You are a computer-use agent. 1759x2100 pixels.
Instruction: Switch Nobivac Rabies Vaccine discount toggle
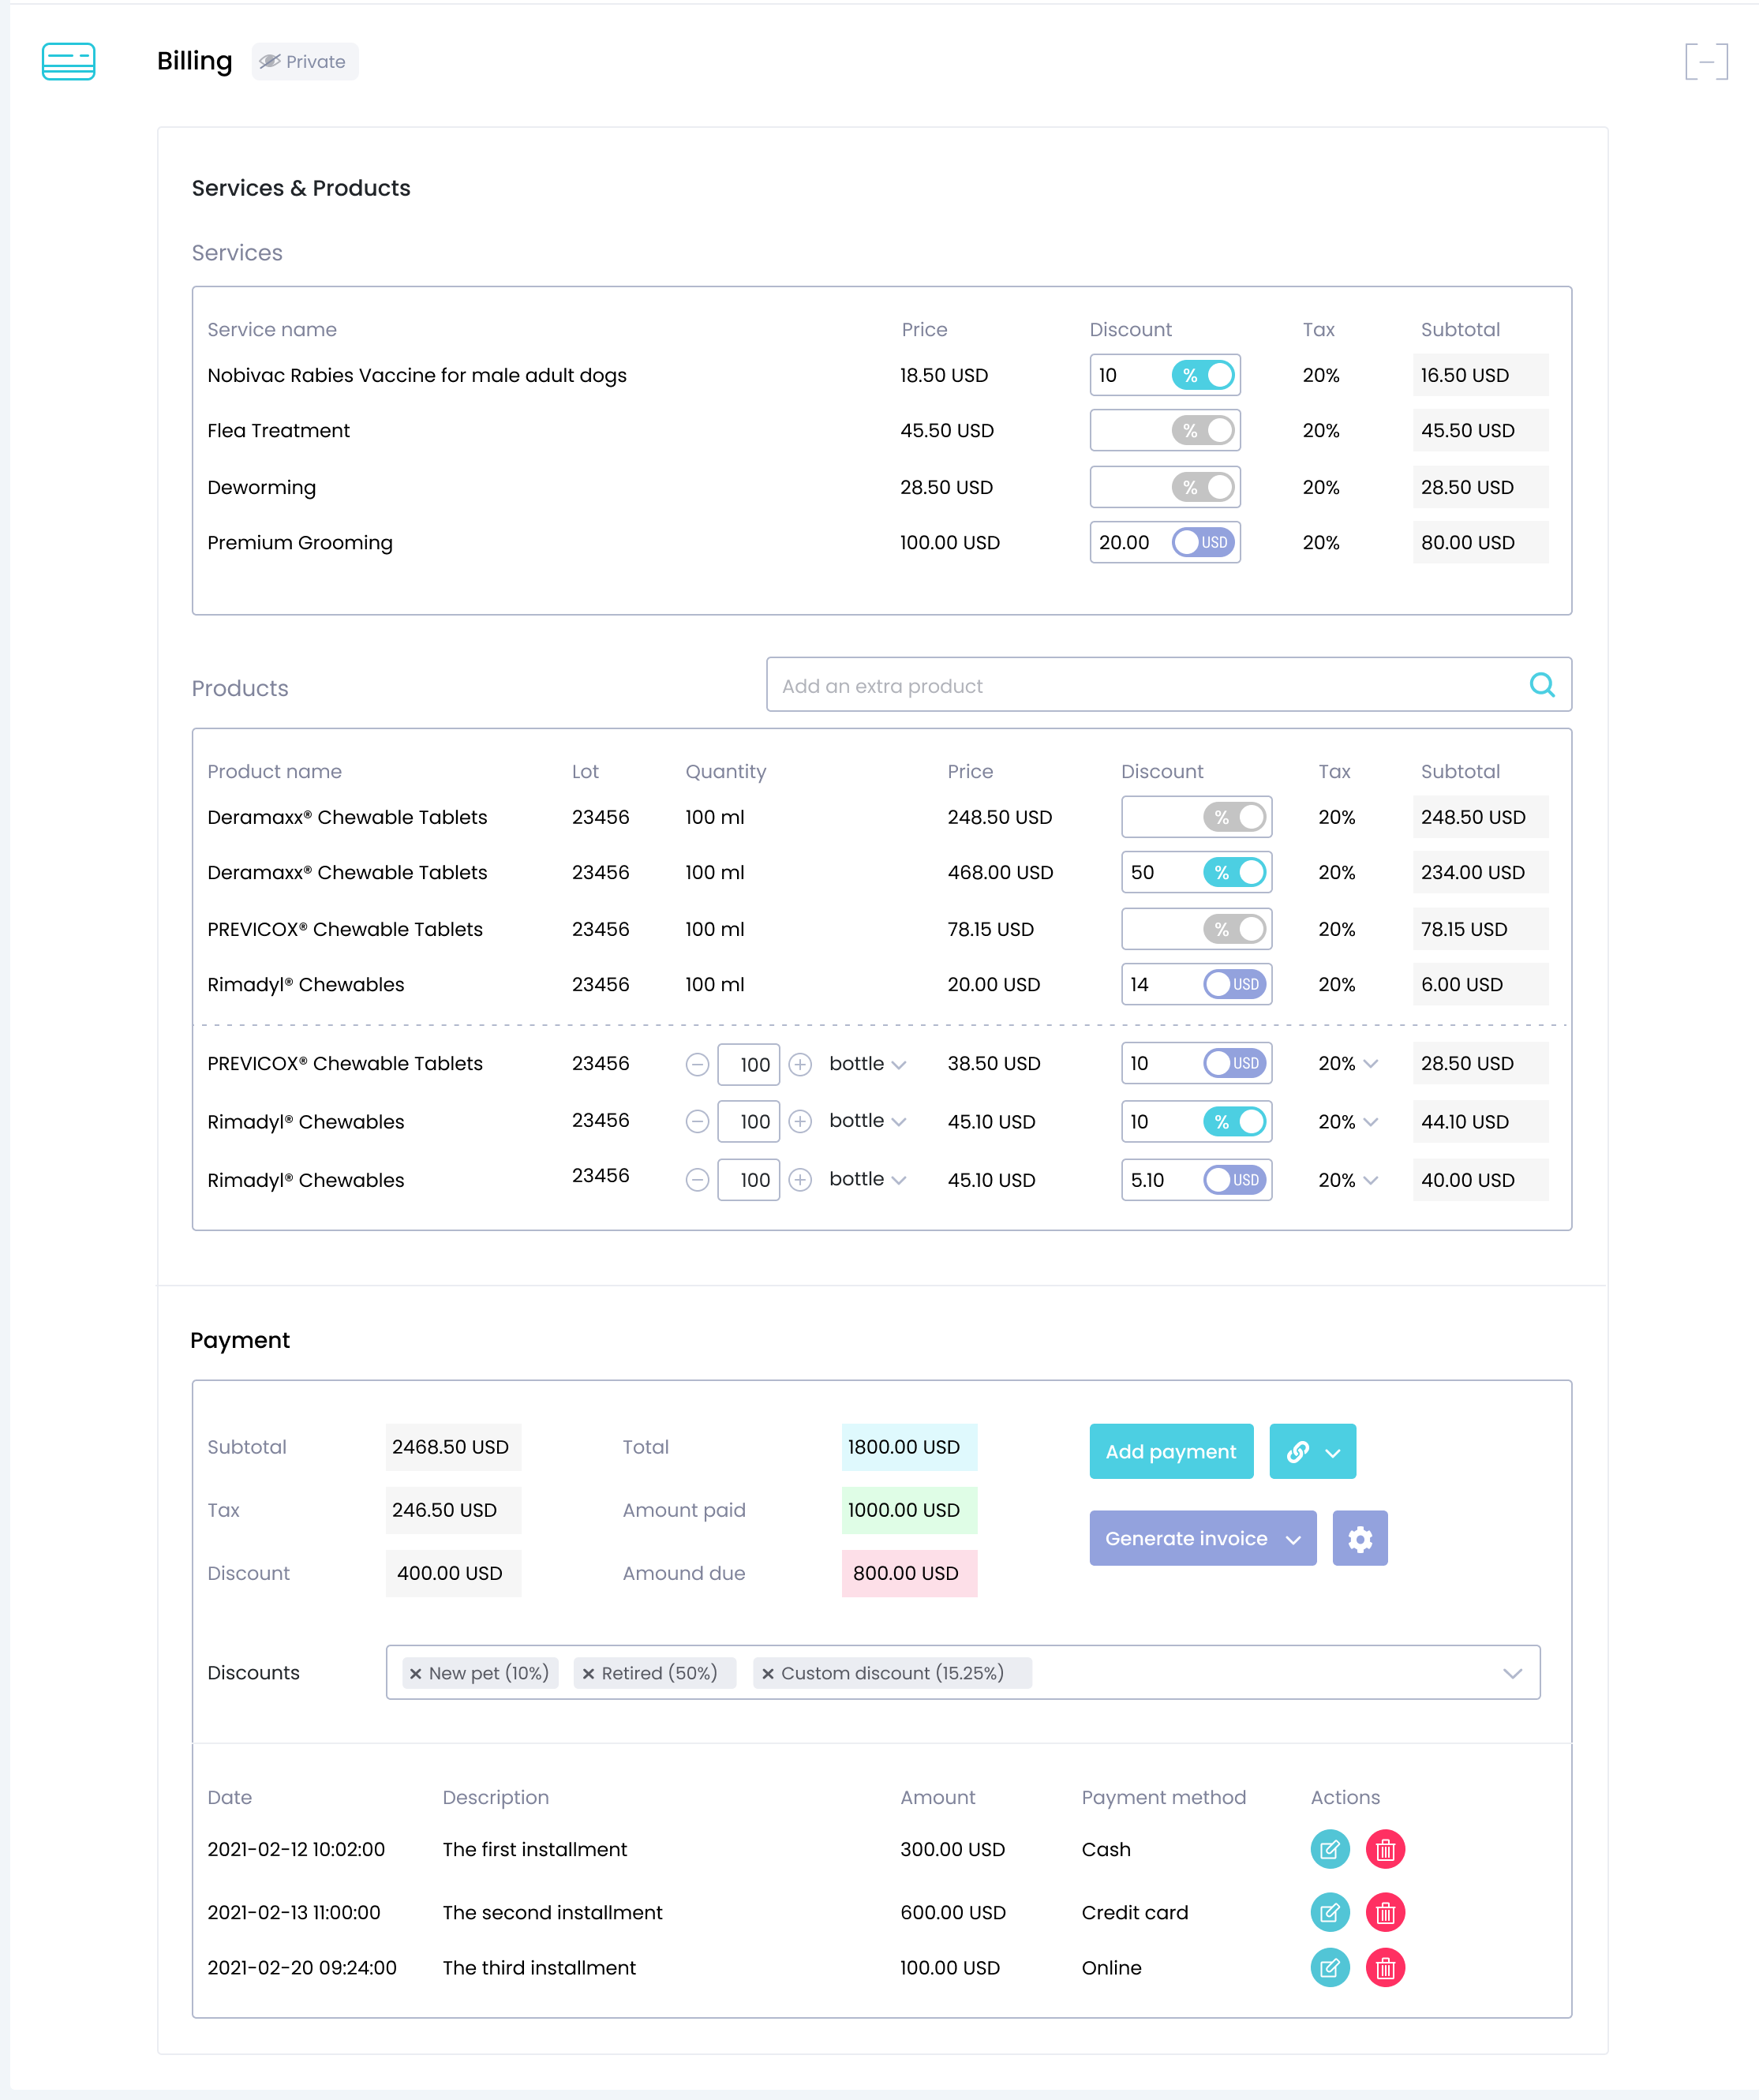coord(1203,375)
